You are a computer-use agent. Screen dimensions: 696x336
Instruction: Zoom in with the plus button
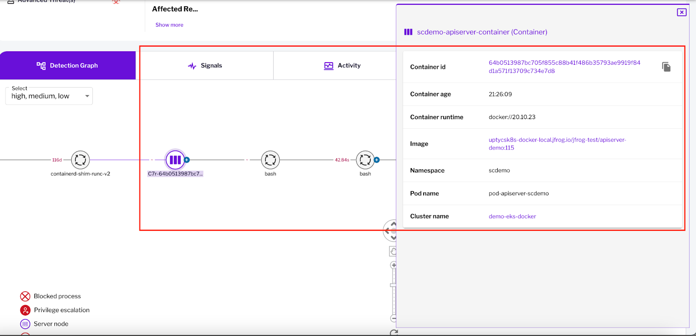(393, 265)
